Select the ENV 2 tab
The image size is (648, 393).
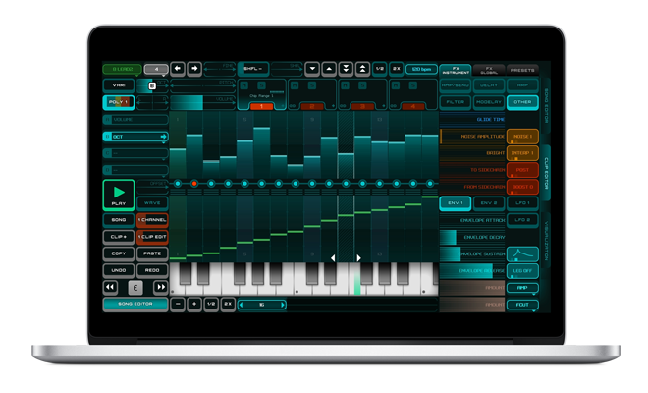point(489,203)
